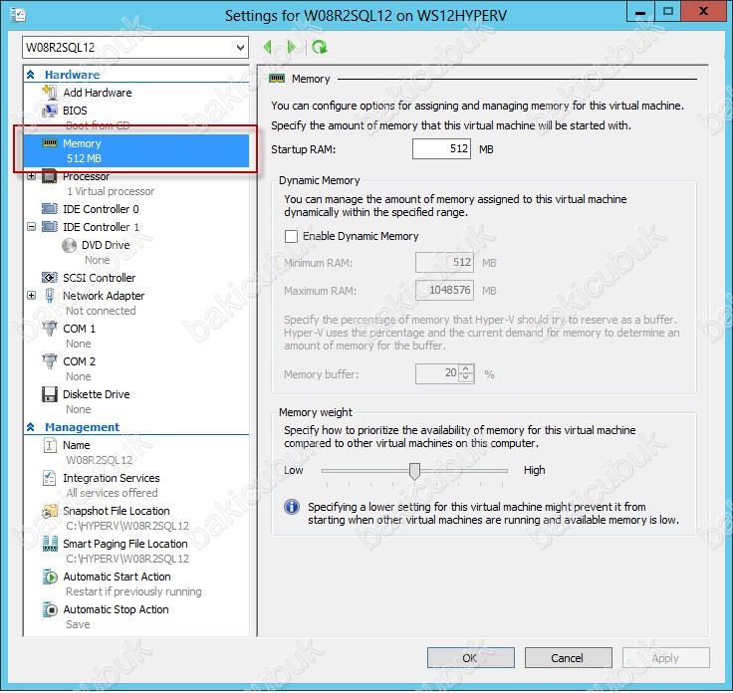Click the Automatic Start Action icon

pos(50,577)
